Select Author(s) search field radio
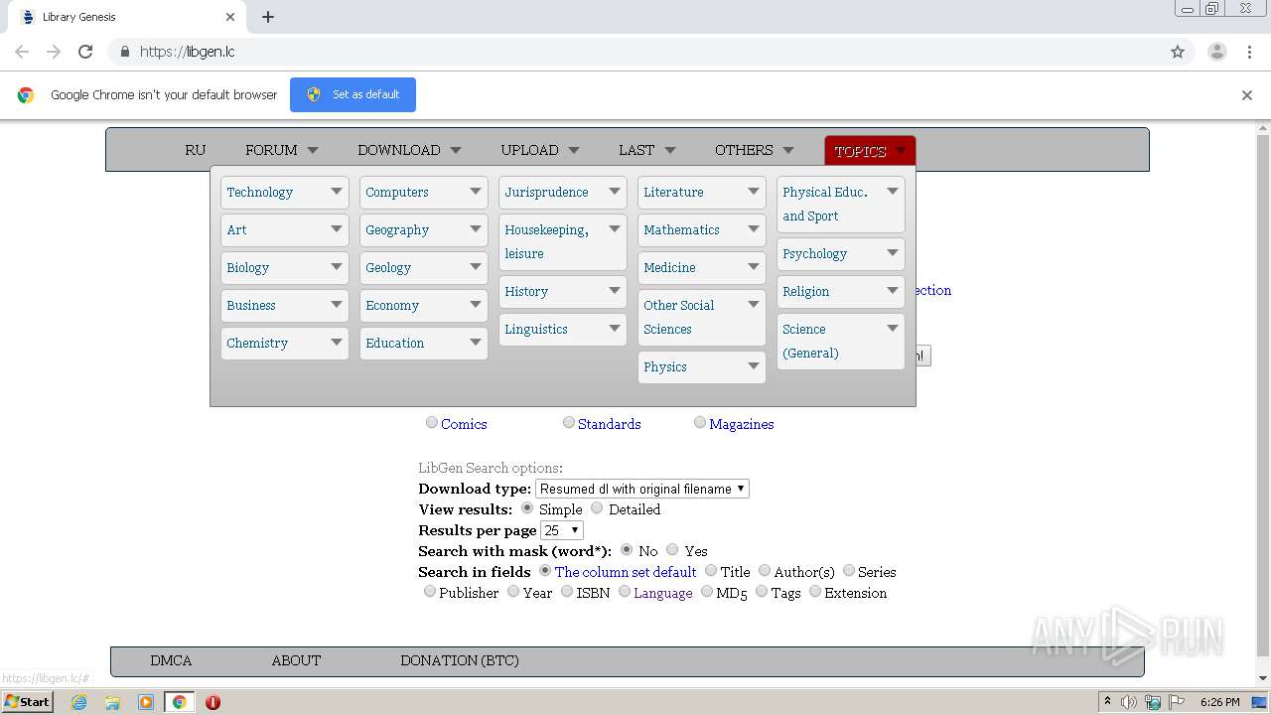 (x=765, y=570)
